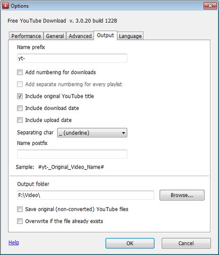The height and width of the screenshot is (255, 219).
Task: Click inside the Name postfix field
Action: click(72, 154)
